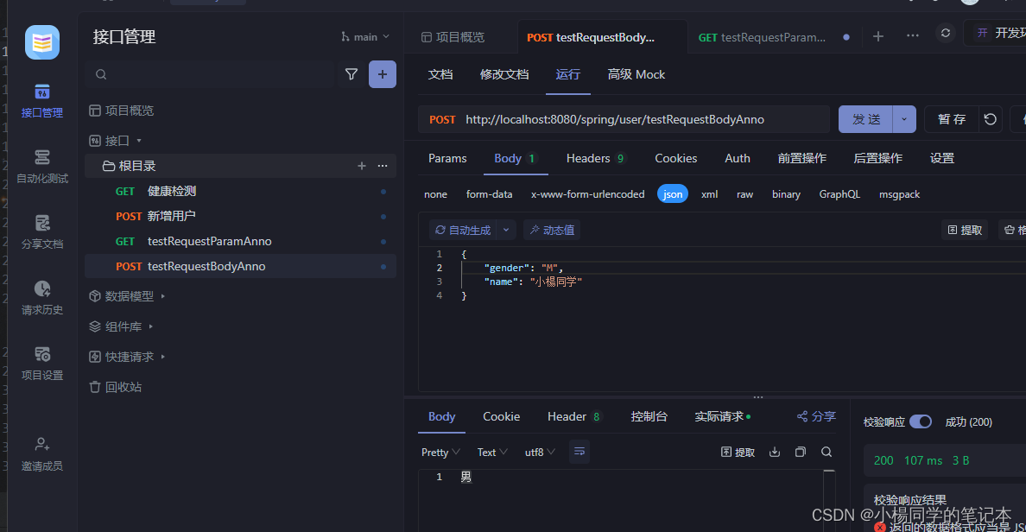Screen dimensions: 1026x532
Task: Click the search icon in the response panel
Action: (826, 451)
